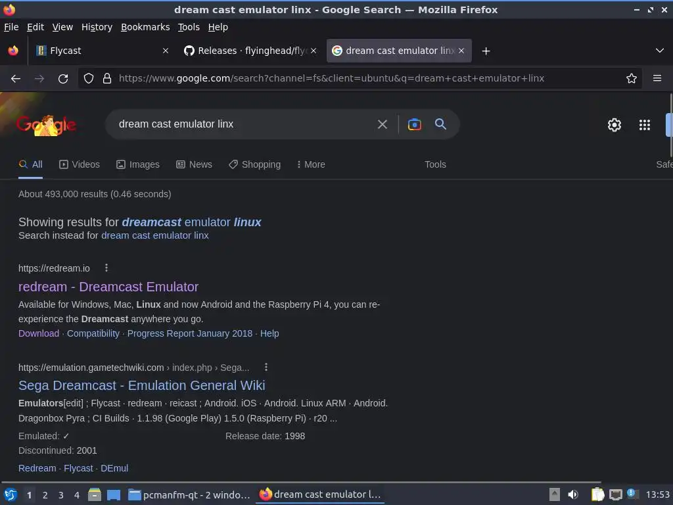
Task: Launch the file manager taskbar shortcut
Action: point(95,494)
